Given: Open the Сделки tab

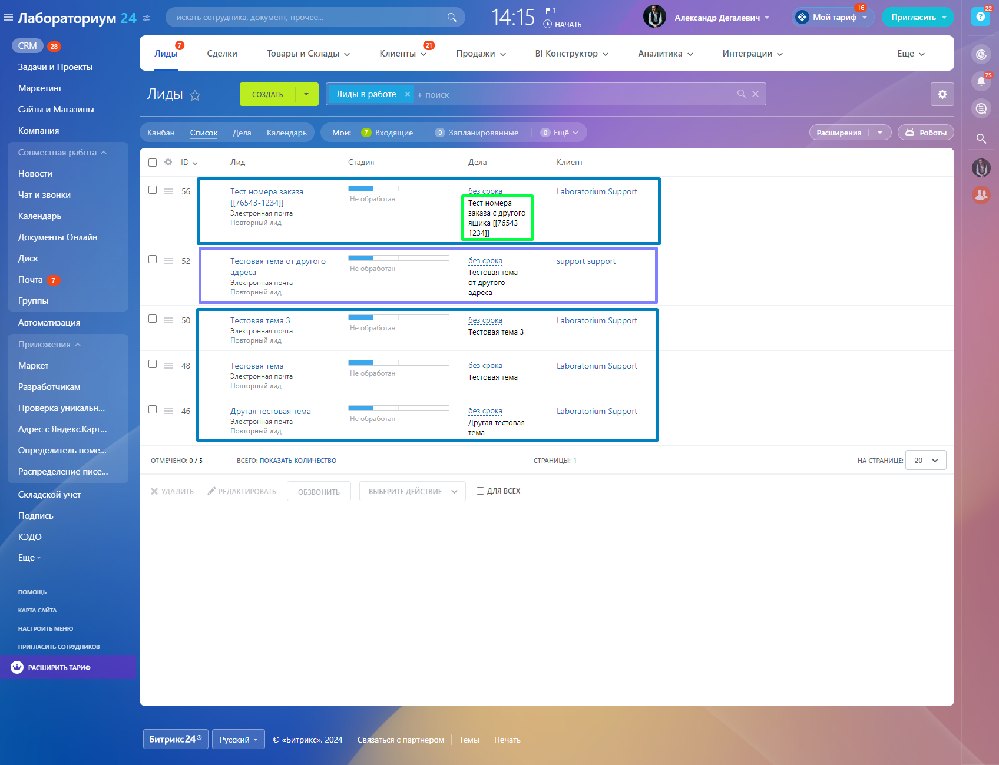Looking at the screenshot, I should 222,54.
